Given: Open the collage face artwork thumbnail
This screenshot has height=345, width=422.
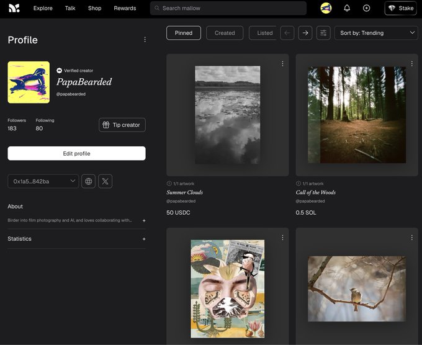Looking at the screenshot, I should pos(227,289).
